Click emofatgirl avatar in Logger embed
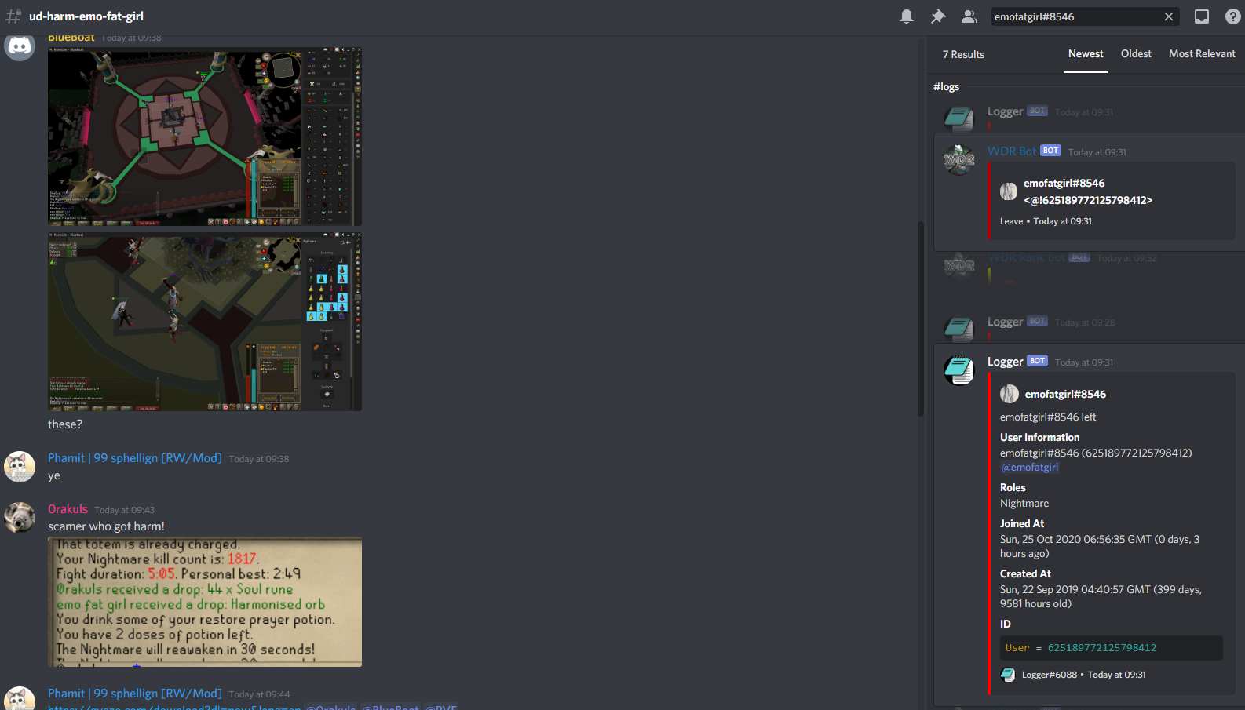The image size is (1245, 710). tap(1010, 394)
